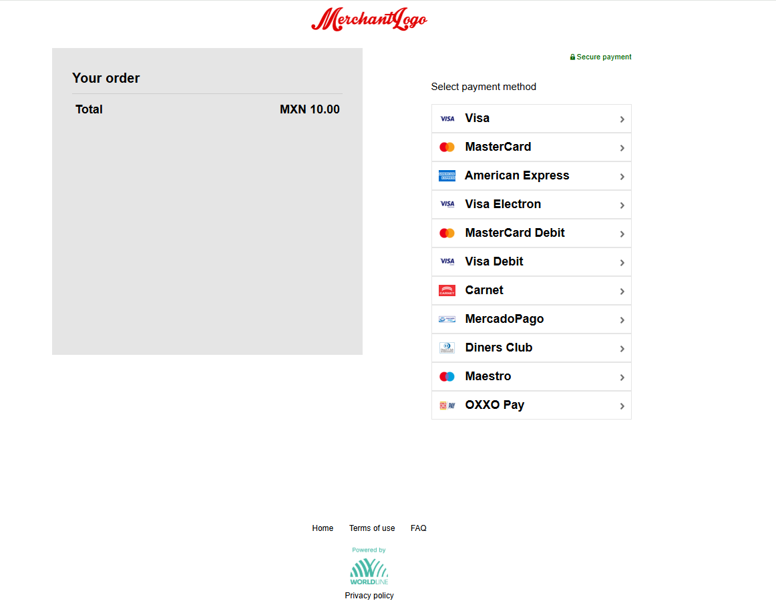Image resolution: width=776 pixels, height=607 pixels.
Task: Click the Your order heading
Action: click(x=106, y=78)
